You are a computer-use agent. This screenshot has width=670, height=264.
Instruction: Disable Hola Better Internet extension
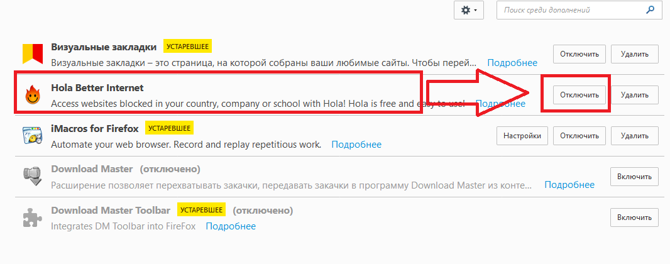pos(579,95)
